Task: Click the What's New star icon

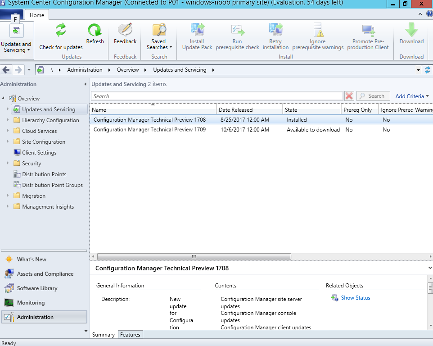Action: 9,259
